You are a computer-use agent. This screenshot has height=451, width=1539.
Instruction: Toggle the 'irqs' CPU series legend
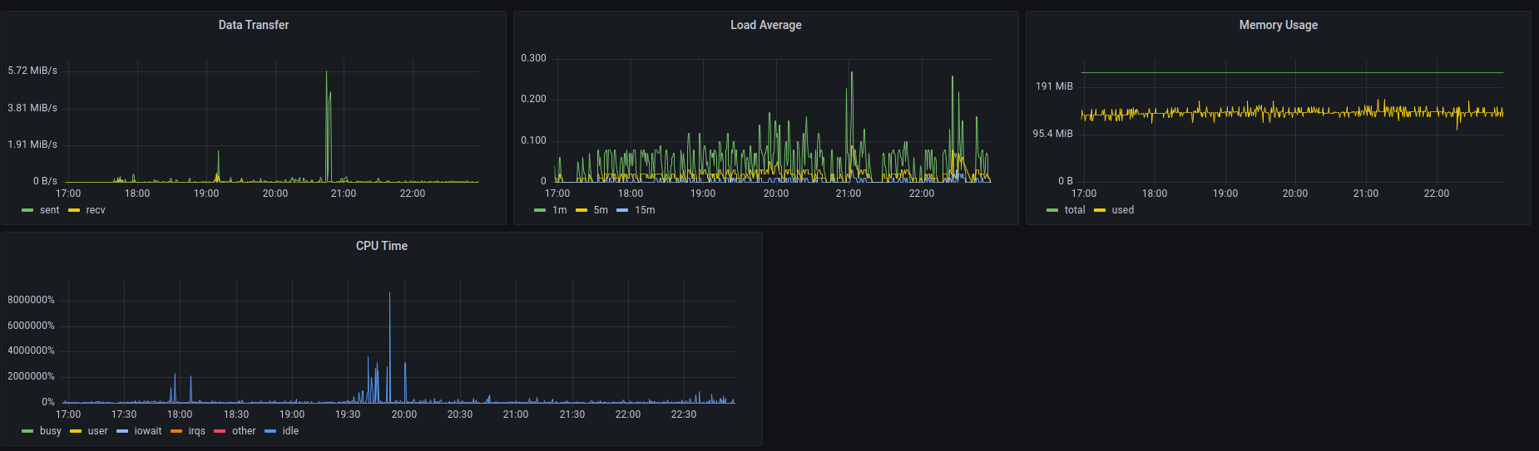coord(196,431)
